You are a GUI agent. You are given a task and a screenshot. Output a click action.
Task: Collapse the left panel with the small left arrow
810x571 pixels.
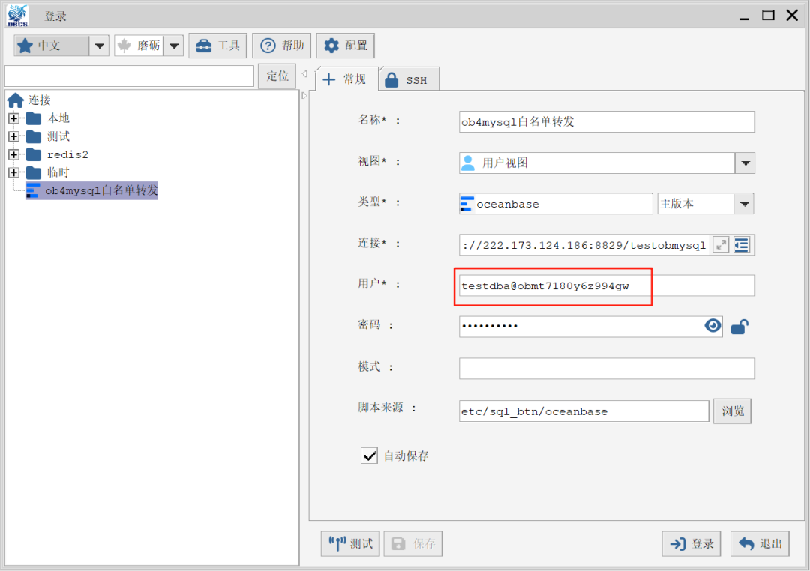pyautogui.click(x=304, y=74)
